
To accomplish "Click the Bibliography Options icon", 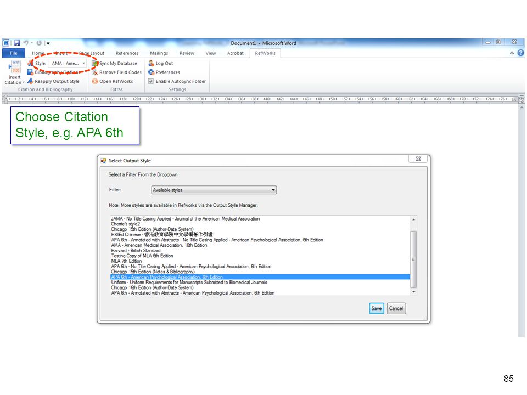I will click(30, 72).
